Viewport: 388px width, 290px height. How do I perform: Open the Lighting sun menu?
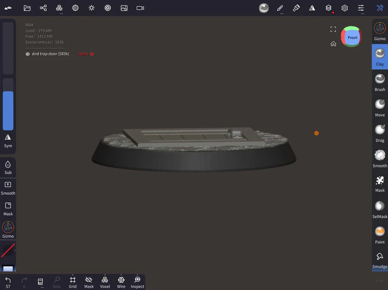pyautogui.click(x=91, y=8)
